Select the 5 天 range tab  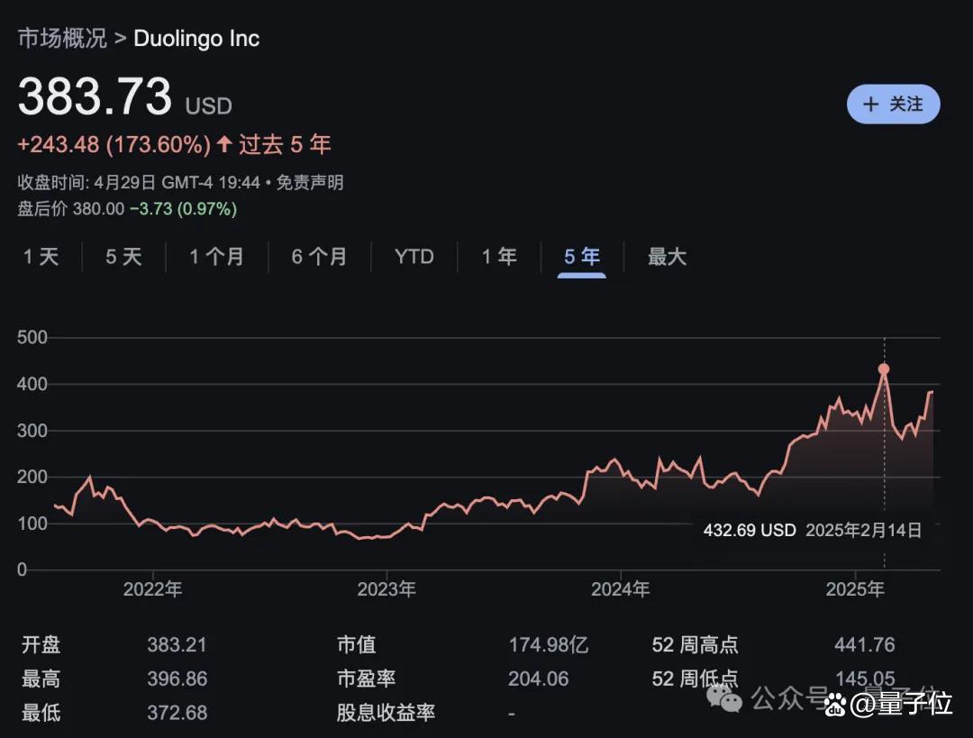click(x=123, y=256)
